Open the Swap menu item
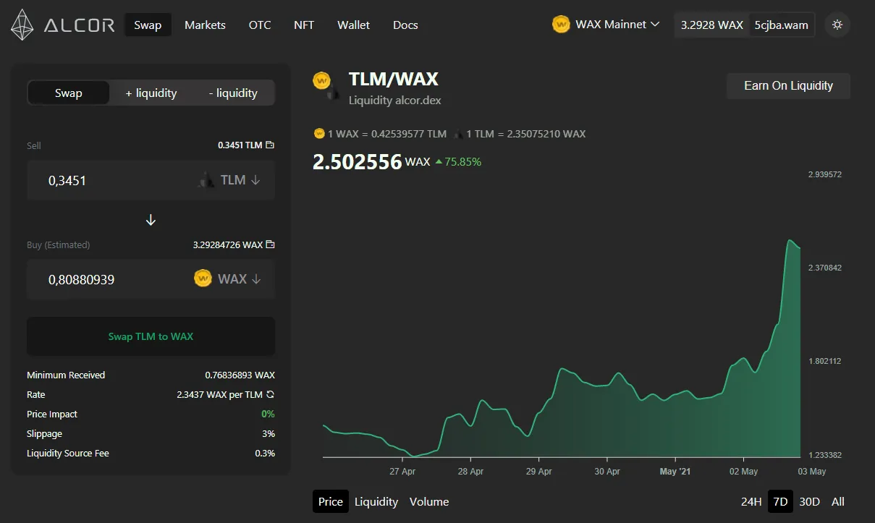This screenshot has height=523, width=875. point(148,25)
